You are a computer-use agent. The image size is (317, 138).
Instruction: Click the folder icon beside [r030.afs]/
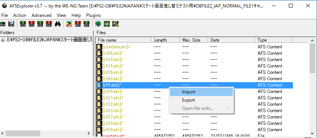(99, 130)
